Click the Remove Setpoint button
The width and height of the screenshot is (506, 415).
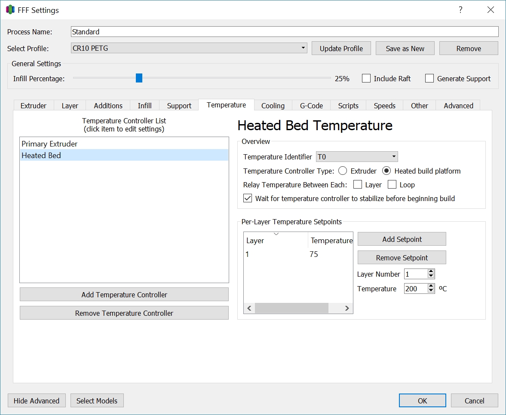click(402, 257)
